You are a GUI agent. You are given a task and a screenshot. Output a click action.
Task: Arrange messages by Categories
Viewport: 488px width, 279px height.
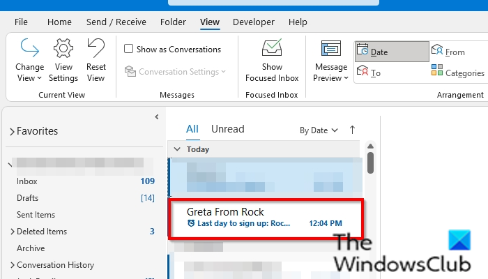[x=457, y=73]
